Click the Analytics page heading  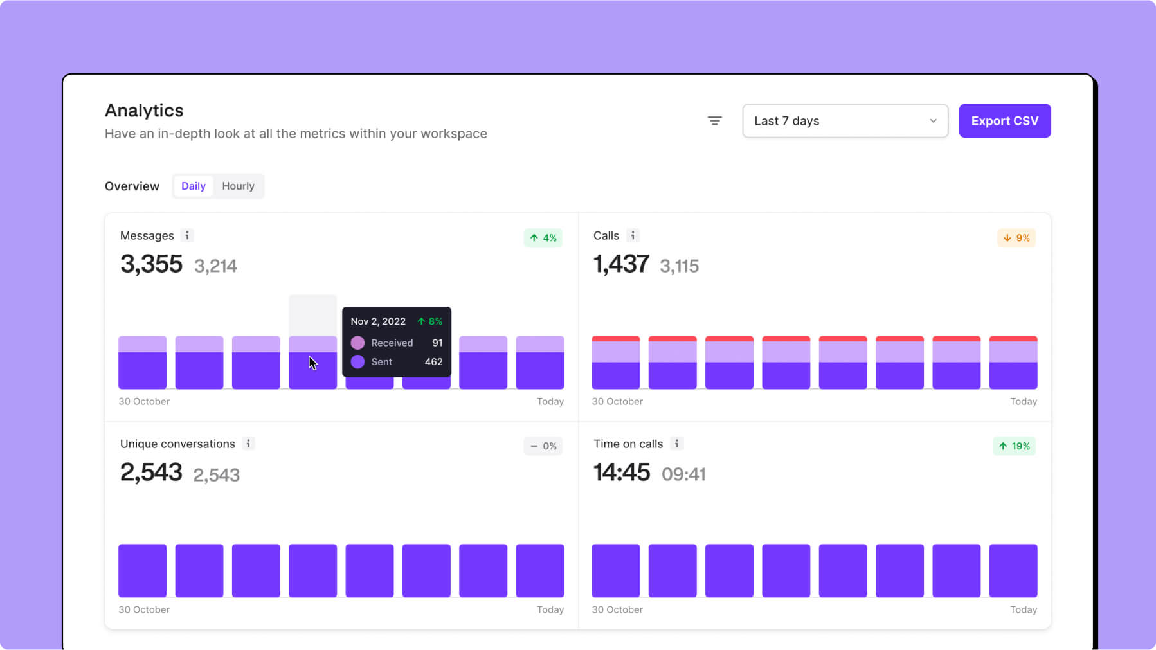[144, 111]
